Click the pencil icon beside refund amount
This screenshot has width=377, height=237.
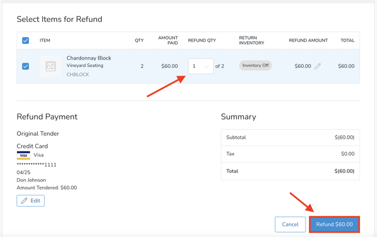[x=318, y=66]
